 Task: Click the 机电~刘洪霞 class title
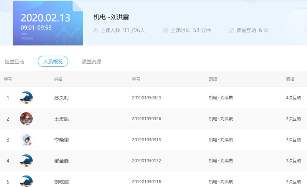coord(111,17)
